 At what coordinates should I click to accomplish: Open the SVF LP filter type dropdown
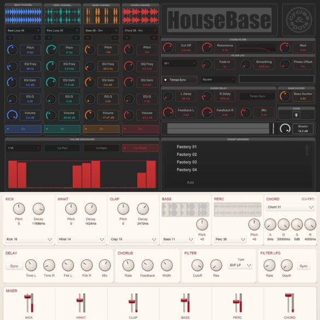coord(240,265)
